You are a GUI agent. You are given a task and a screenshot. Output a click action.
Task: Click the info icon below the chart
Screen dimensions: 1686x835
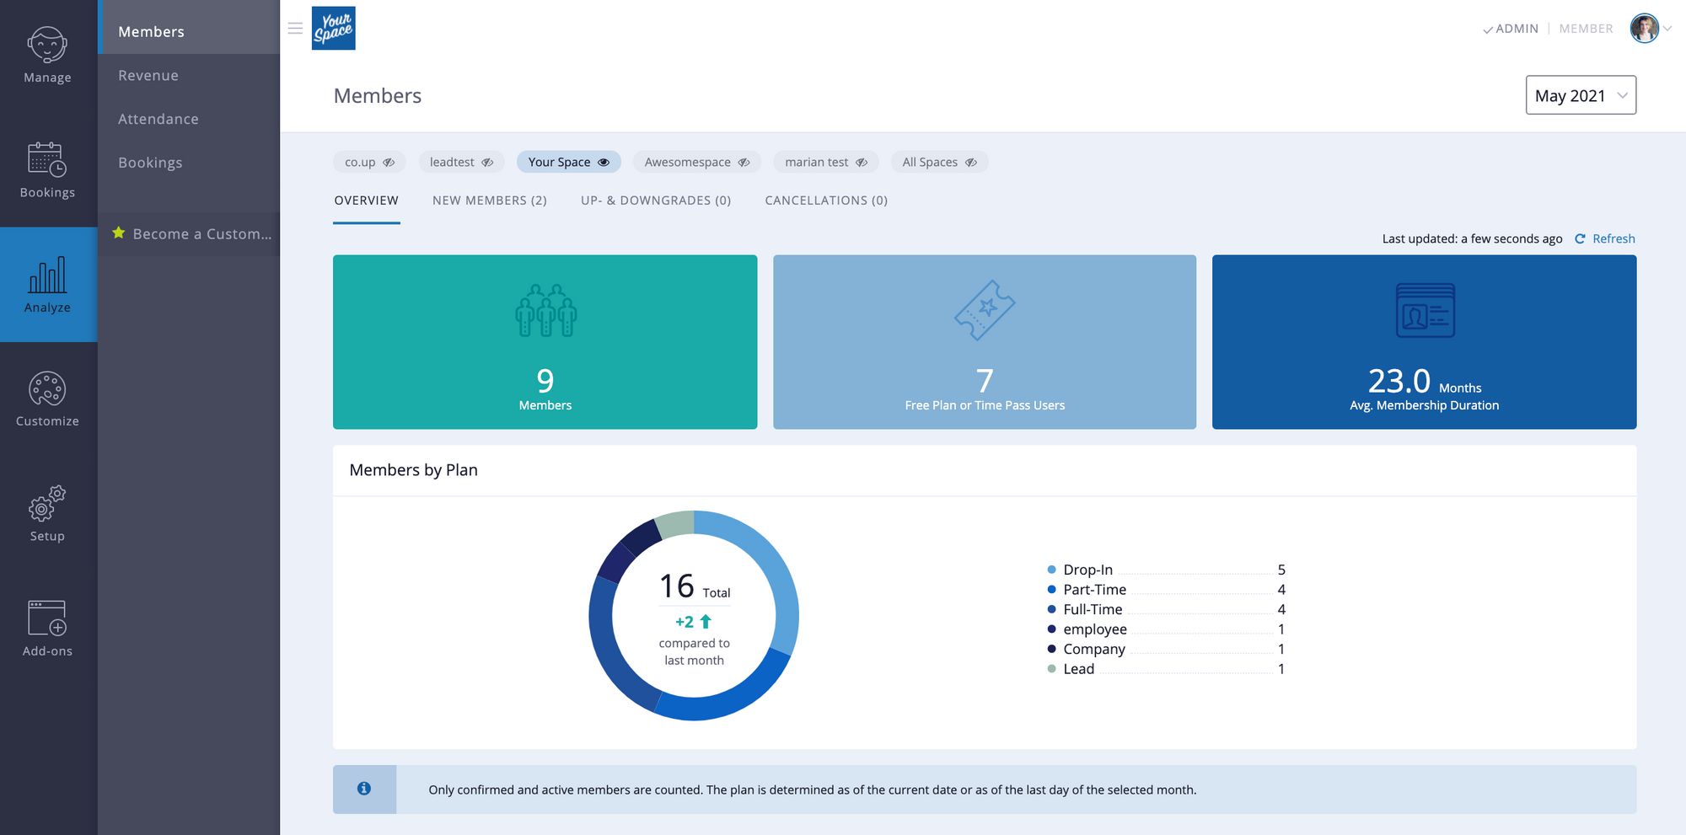[364, 789]
